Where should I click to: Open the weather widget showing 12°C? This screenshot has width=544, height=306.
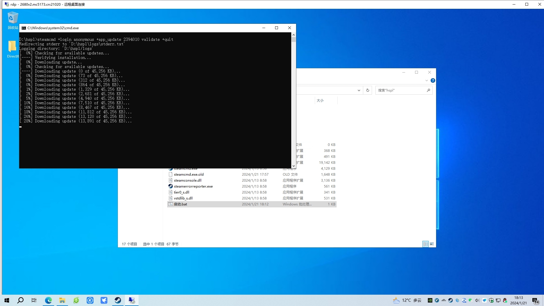pos(407,300)
